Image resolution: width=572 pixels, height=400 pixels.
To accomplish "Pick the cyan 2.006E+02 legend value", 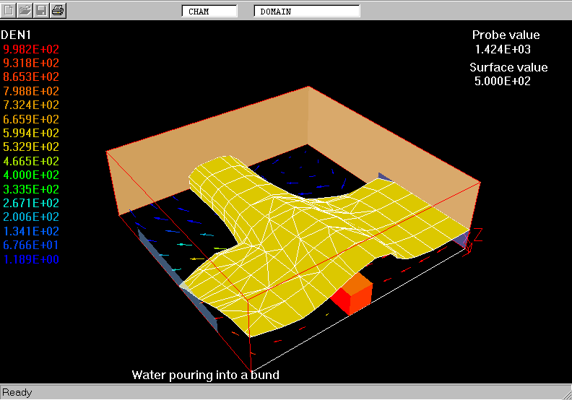I will pyautogui.click(x=31, y=217).
